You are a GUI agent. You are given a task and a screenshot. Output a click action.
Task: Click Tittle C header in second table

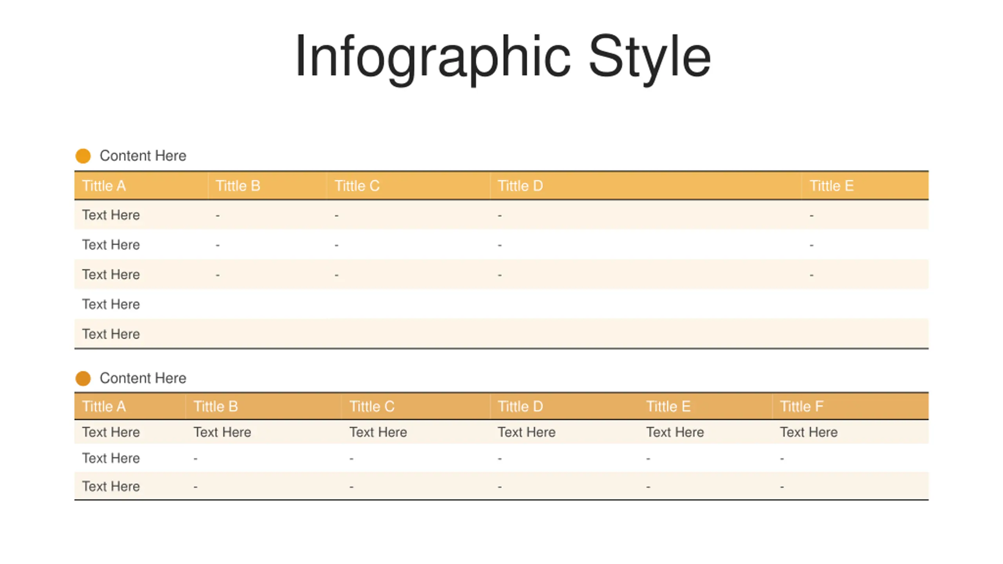372,407
